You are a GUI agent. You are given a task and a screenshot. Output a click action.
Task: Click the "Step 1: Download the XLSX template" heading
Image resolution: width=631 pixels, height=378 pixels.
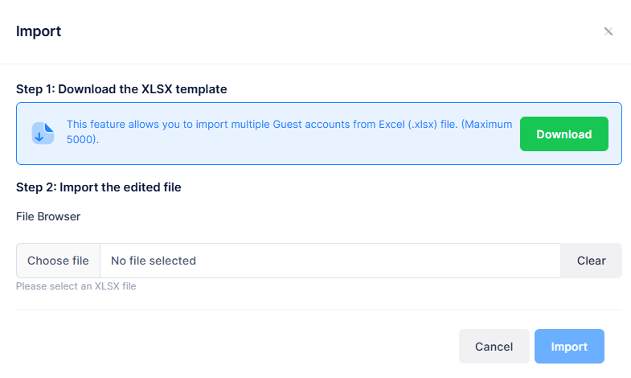121,89
